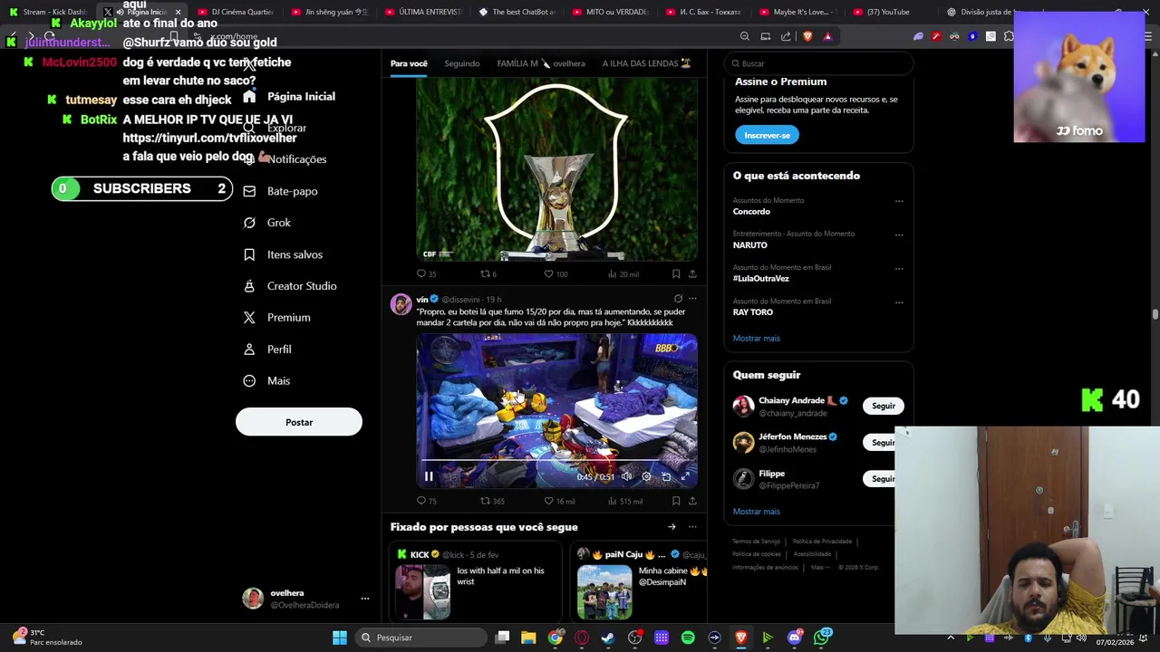The image size is (1160, 652).
Task: Open options for the RAY TORO trend
Action: point(899,302)
